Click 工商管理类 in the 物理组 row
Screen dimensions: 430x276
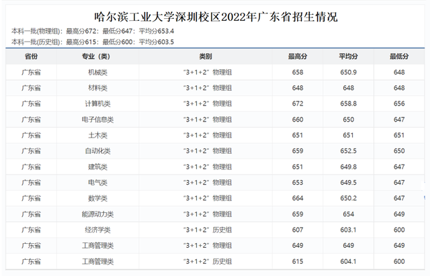(97, 245)
